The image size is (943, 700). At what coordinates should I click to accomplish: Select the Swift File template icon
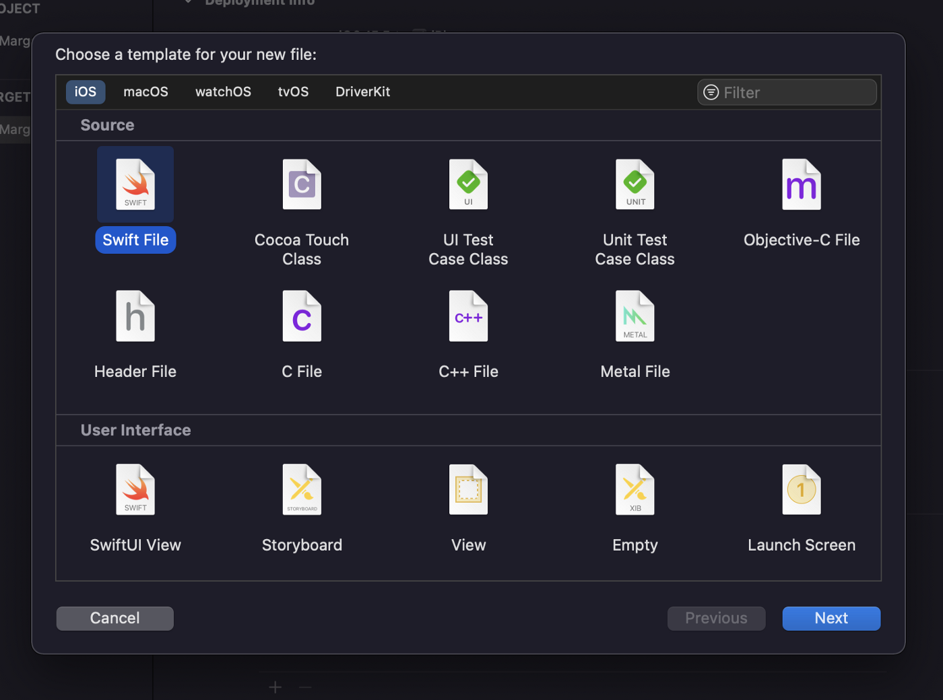tap(135, 184)
